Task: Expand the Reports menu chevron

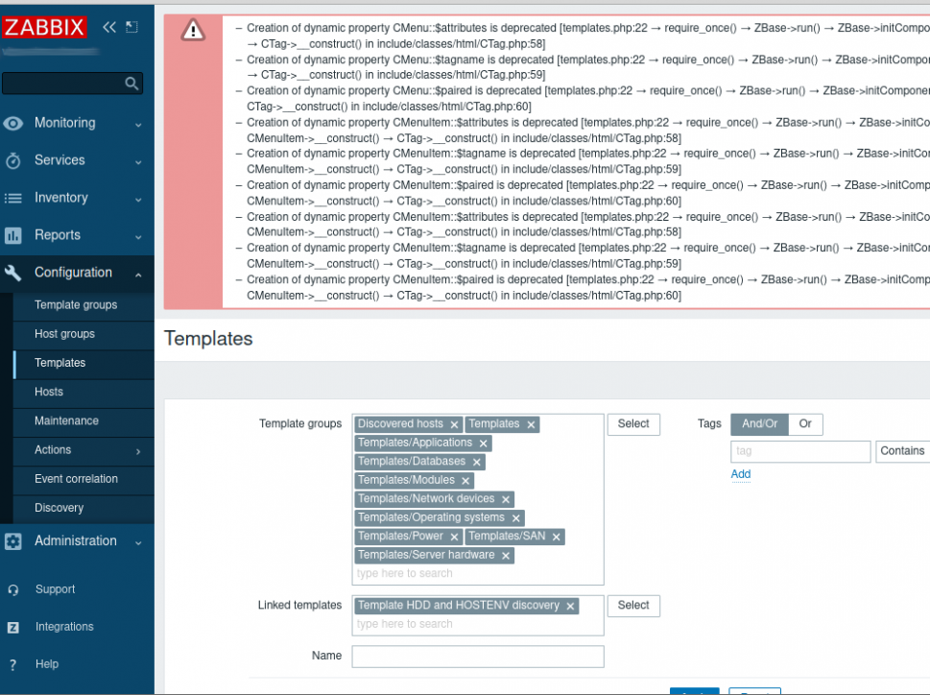Action: (138, 236)
